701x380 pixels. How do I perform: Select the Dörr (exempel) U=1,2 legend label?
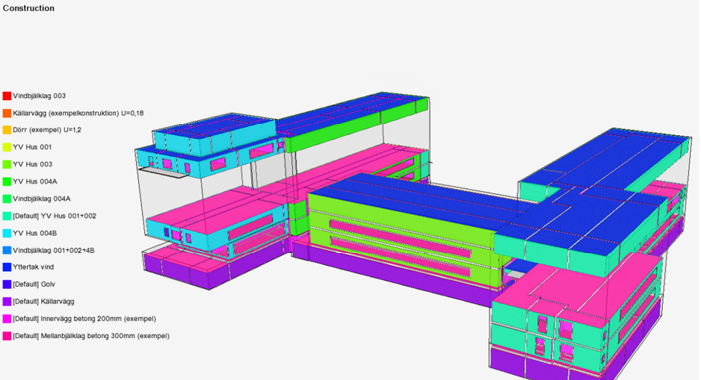(x=46, y=130)
